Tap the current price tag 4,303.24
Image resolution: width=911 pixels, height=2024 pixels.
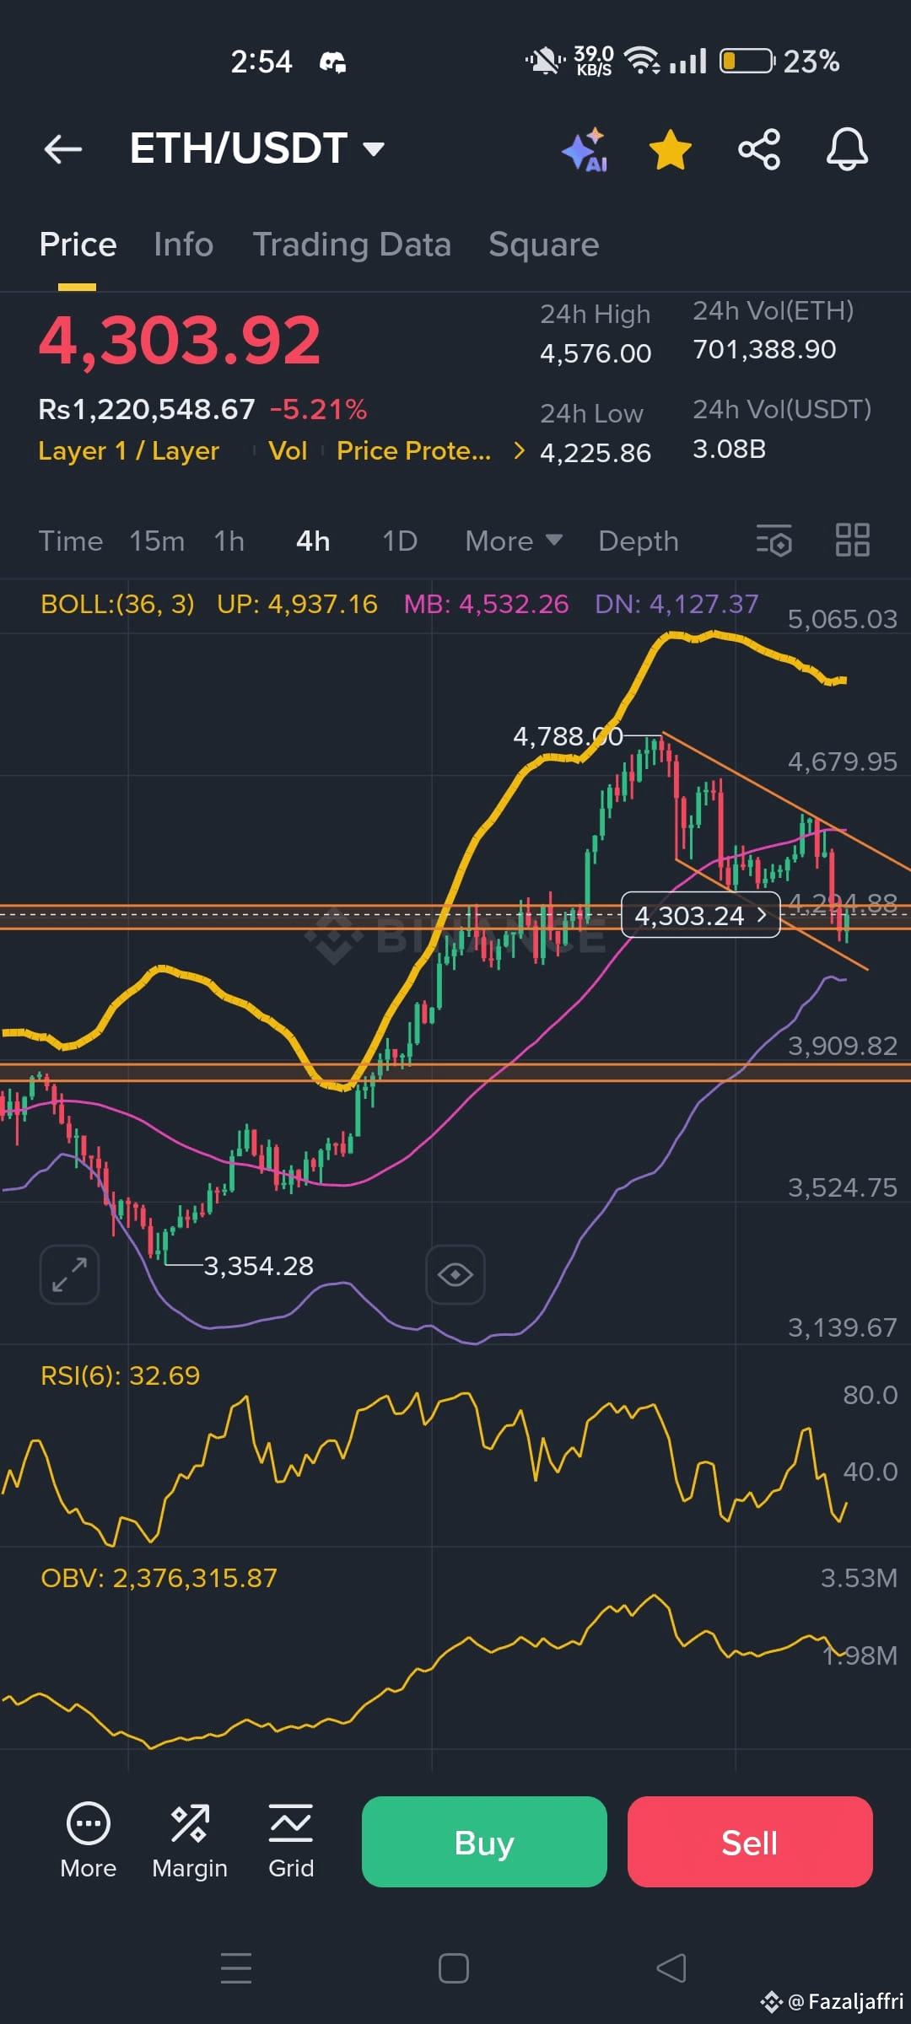(700, 915)
